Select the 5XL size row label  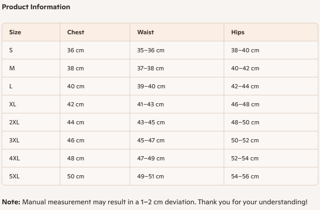coord(14,176)
